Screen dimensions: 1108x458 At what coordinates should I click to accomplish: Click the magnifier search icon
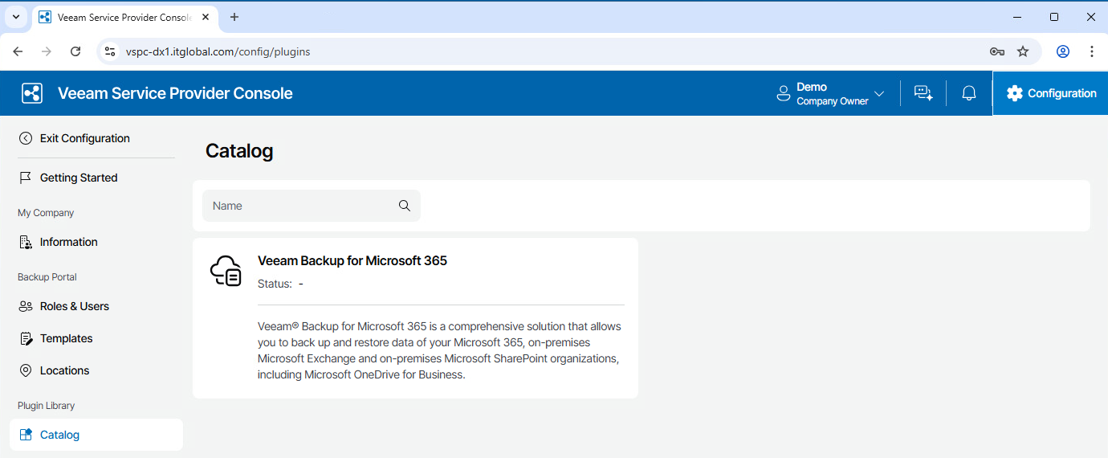(405, 206)
